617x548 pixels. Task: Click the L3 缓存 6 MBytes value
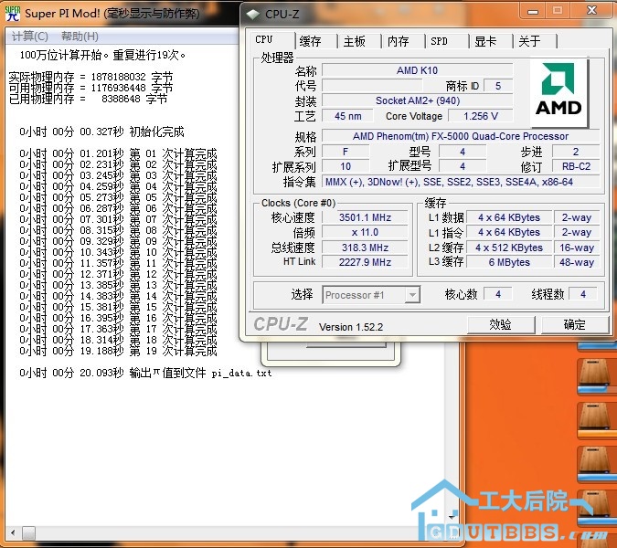click(509, 262)
